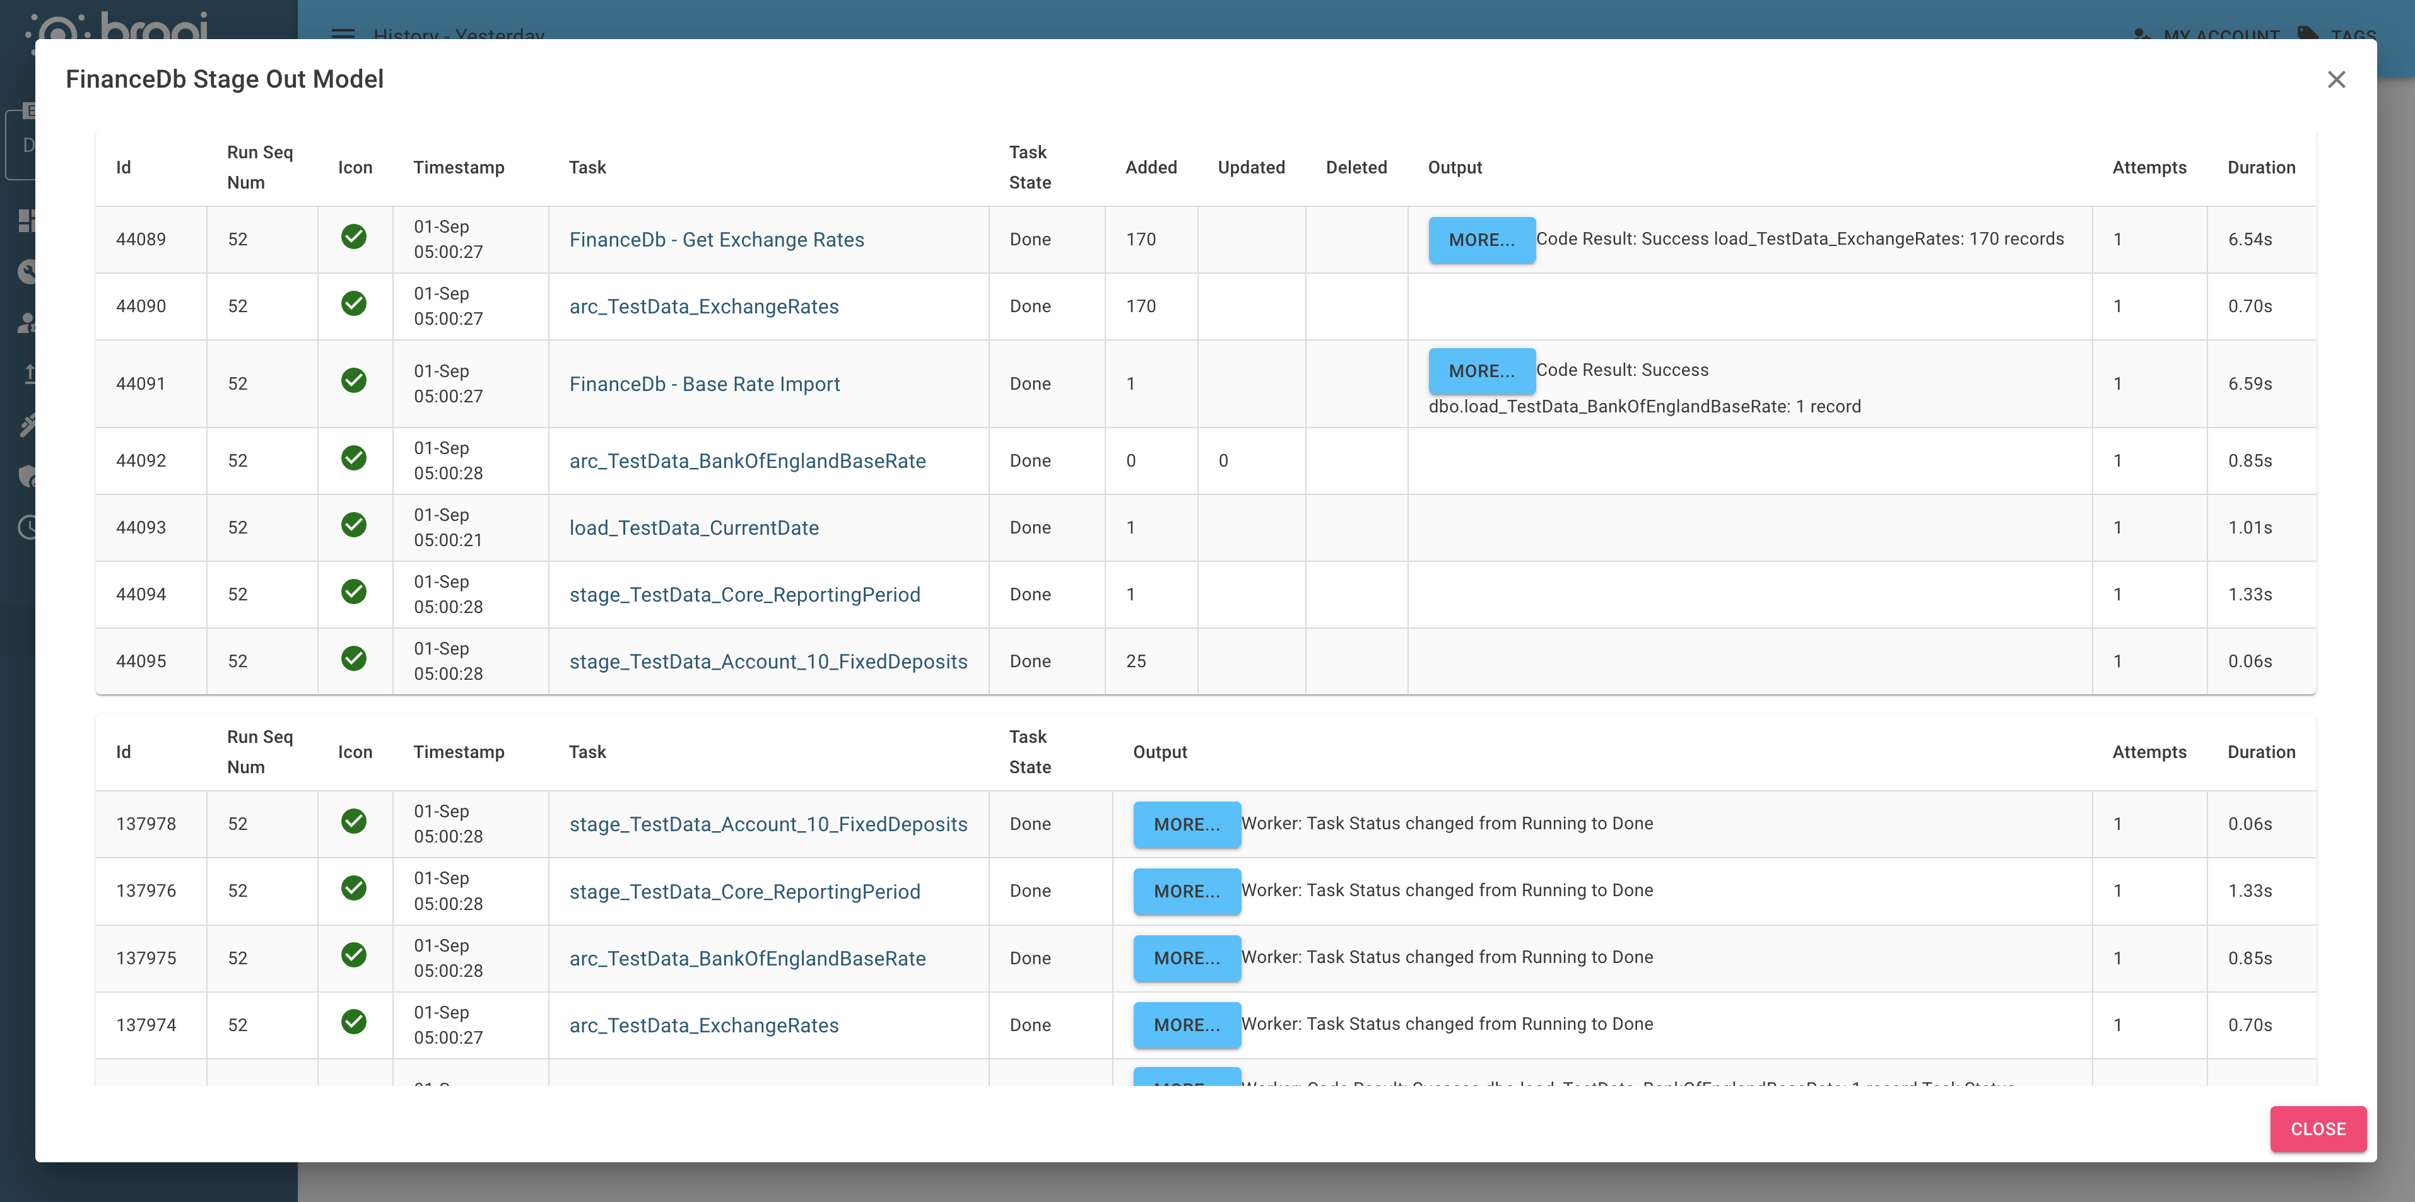Click the green check icon in row 137975

point(353,955)
